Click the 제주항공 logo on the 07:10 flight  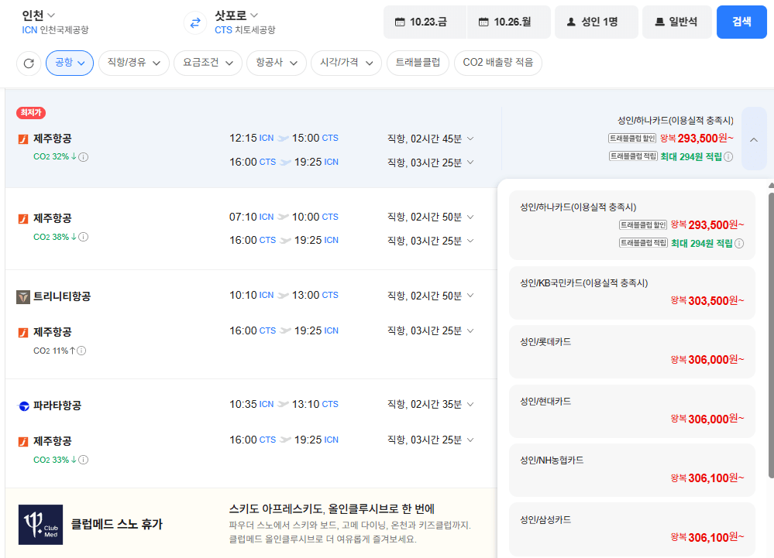point(23,218)
